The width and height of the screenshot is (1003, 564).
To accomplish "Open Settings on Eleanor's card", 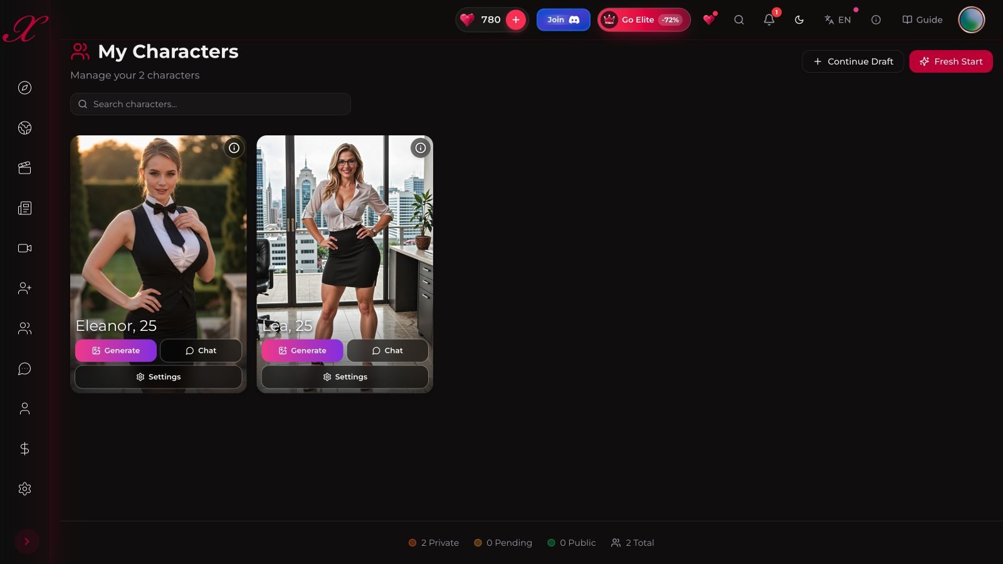I will pos(158,377).
